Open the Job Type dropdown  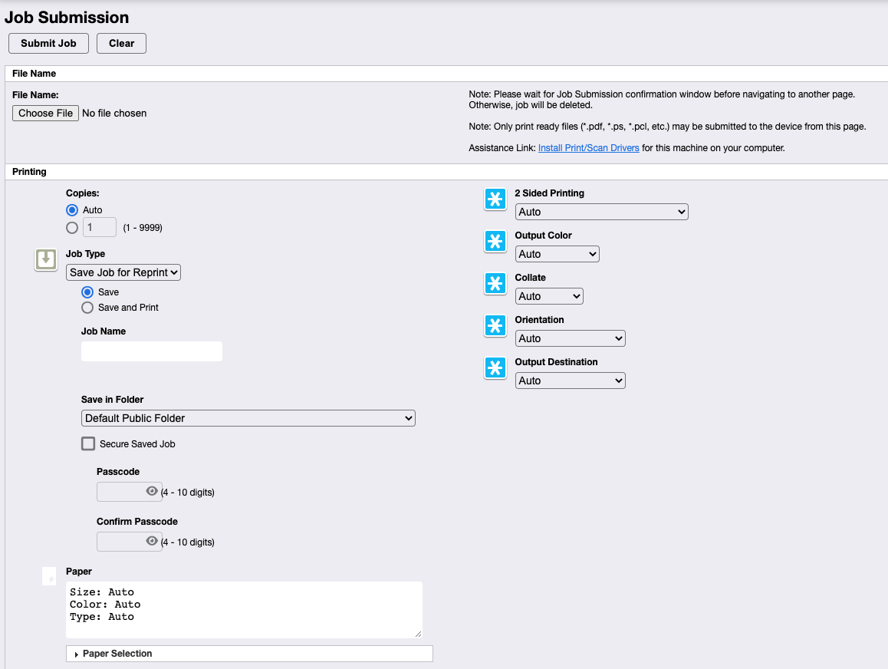point(123,272)
